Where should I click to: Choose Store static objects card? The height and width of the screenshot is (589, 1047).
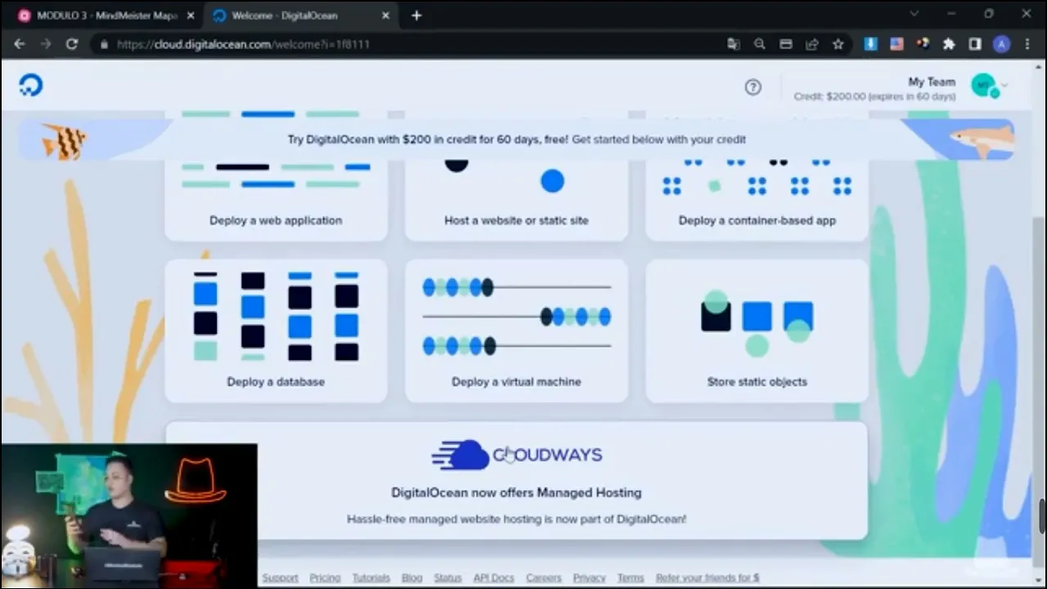coord(757,330)
